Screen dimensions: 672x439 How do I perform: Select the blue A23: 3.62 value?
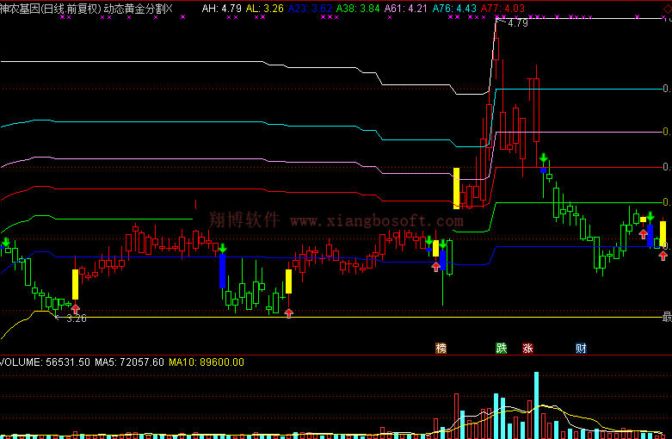point(310,8)
